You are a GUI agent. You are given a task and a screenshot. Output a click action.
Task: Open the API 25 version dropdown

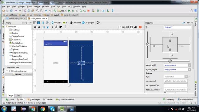point(66,23)
